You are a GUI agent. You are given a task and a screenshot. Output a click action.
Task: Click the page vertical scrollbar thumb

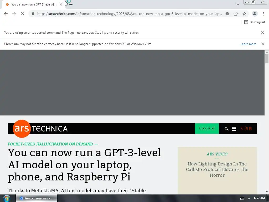click(x=267, y=59)
